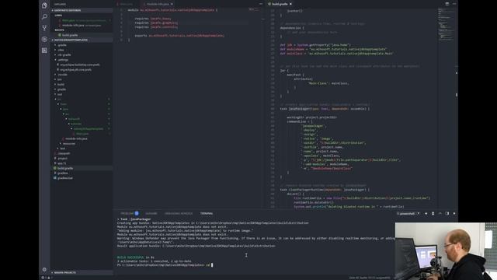
Task: Switch to the first left editor tab
Action: coord(126,4)
